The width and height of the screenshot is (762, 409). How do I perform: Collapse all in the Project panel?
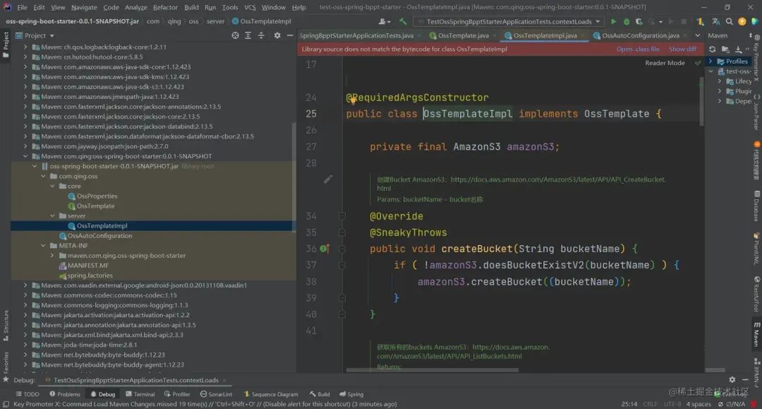[261, 35]
